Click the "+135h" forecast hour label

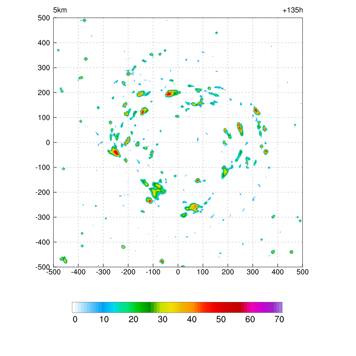point(293,10)
